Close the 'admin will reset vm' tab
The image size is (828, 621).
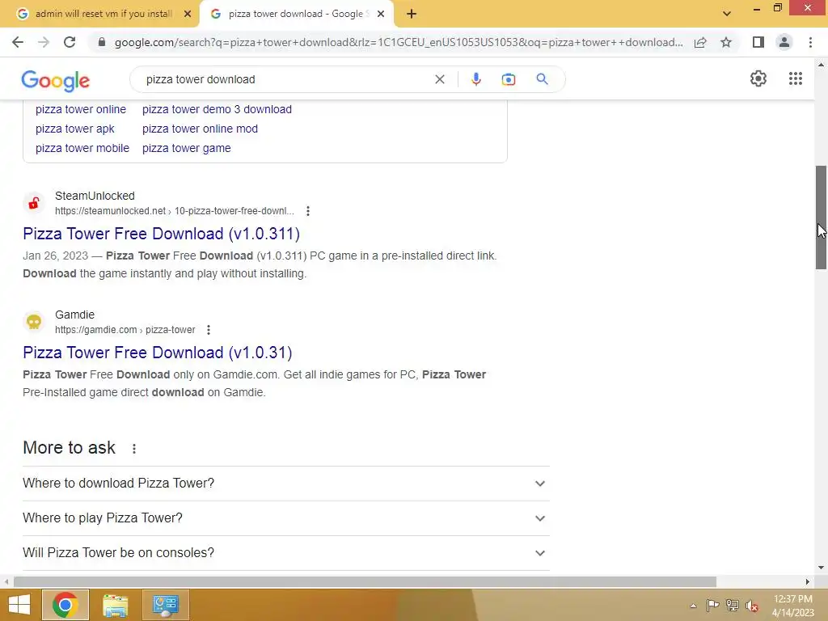tap(188, 14)
